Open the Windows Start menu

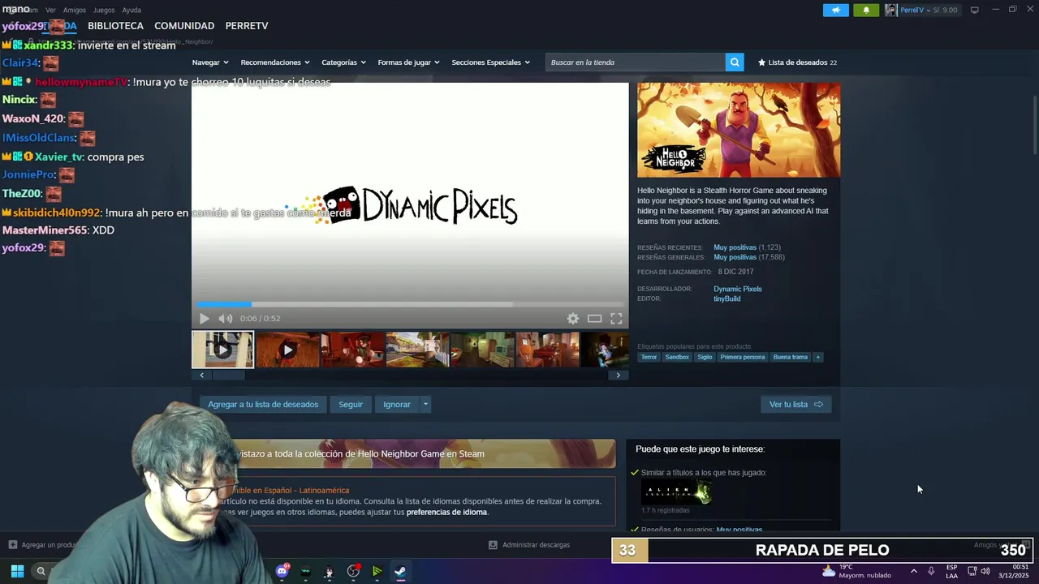click(17, 571)
